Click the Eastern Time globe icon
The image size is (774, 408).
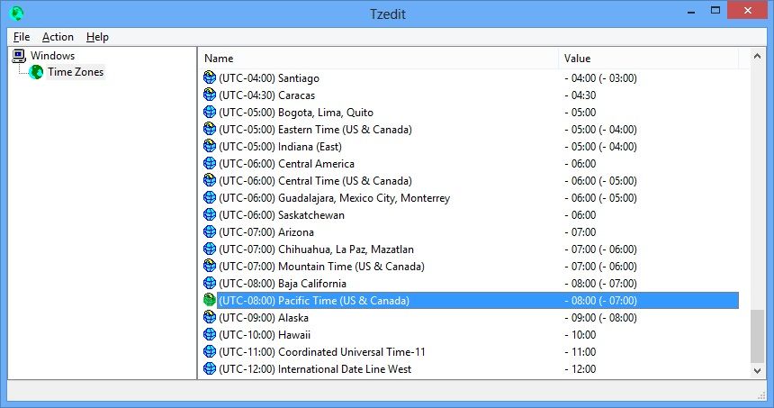[x=210, y=129]
